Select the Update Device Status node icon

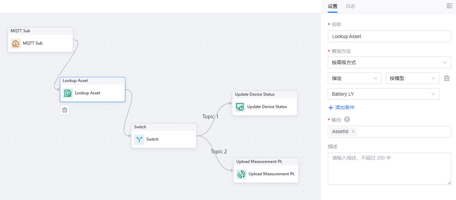[240, 107]
